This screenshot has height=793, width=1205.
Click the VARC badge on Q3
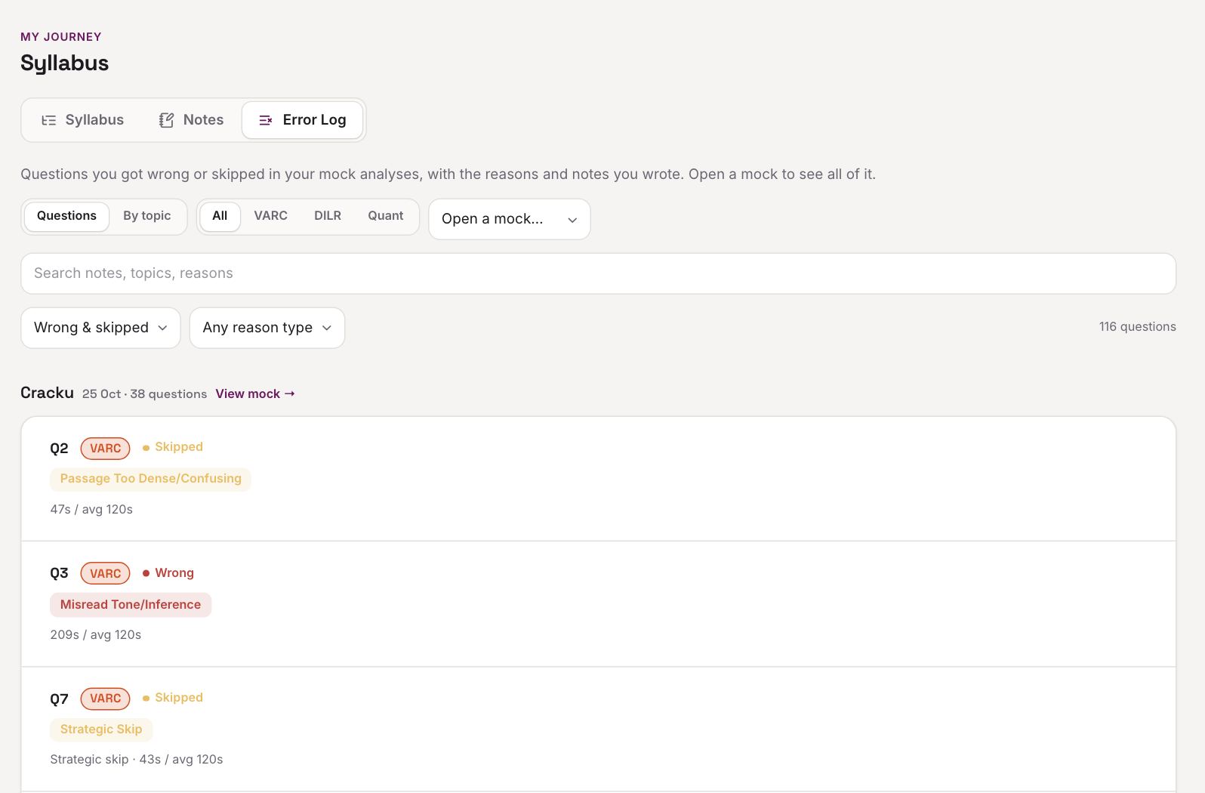click(x=105, y=573)
